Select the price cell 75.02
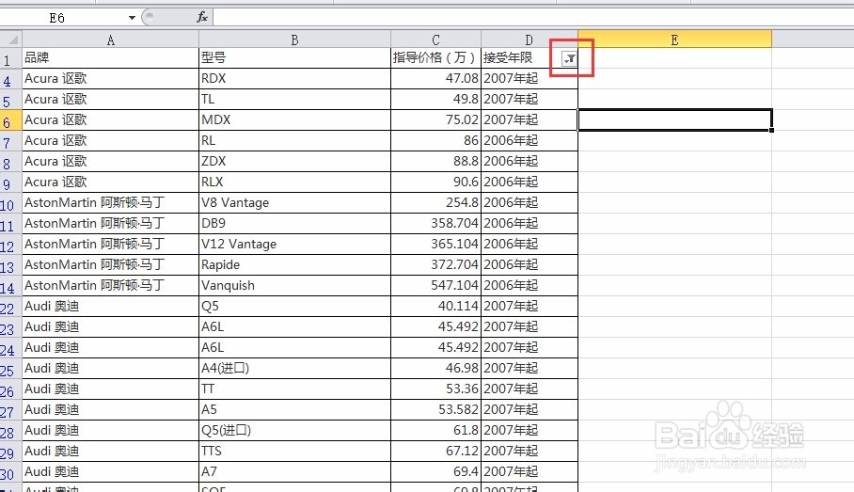854x492 pixels. [x=435, y=119]
